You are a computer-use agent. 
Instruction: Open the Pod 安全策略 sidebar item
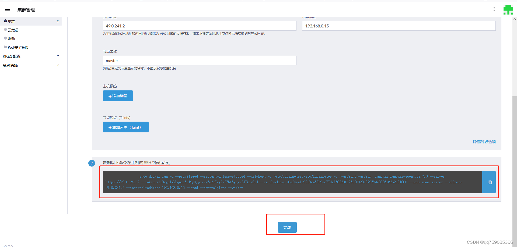click(31, 47)
